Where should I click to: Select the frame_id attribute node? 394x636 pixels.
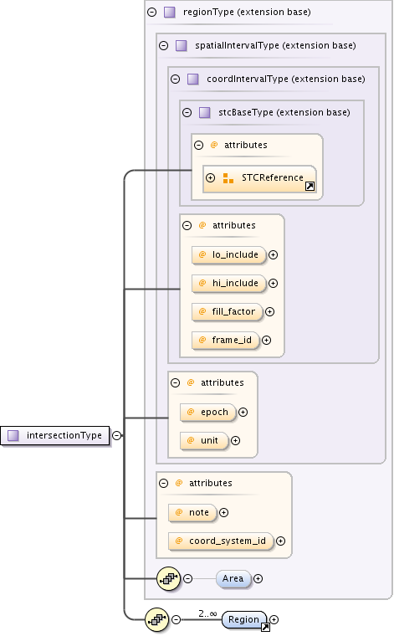[x=226, y=341]
